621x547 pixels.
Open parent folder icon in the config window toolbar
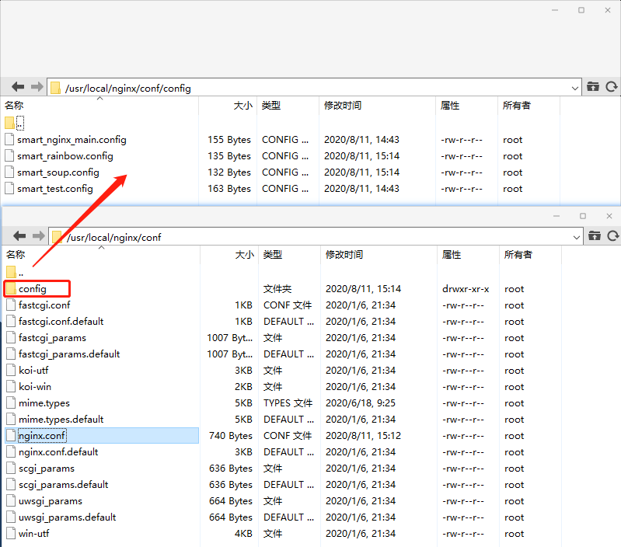point(592,87)
